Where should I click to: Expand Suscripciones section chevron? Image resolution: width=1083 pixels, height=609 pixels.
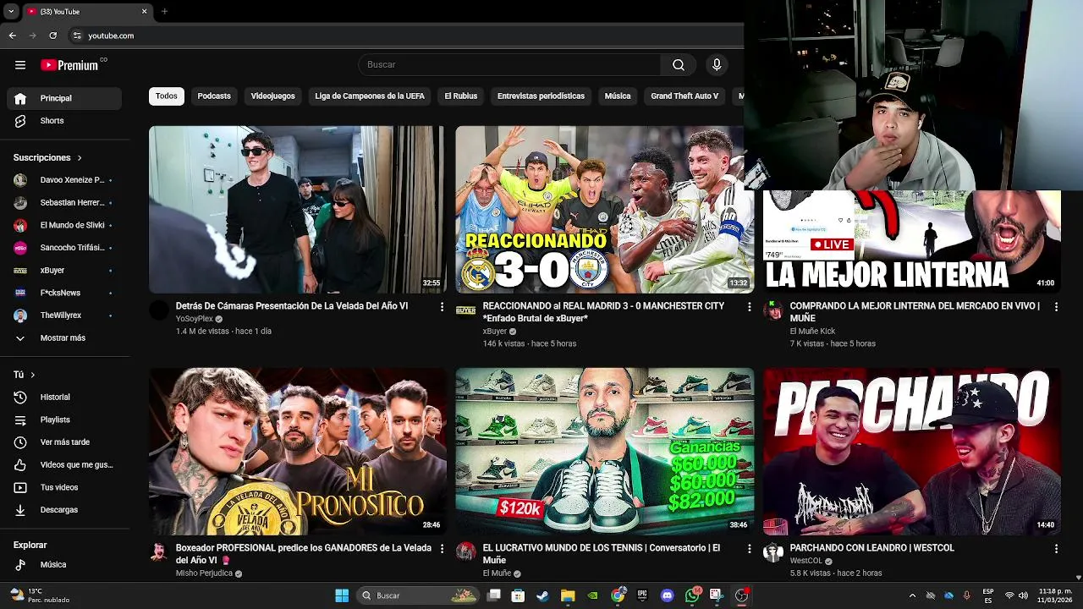(x=80, y=158)
